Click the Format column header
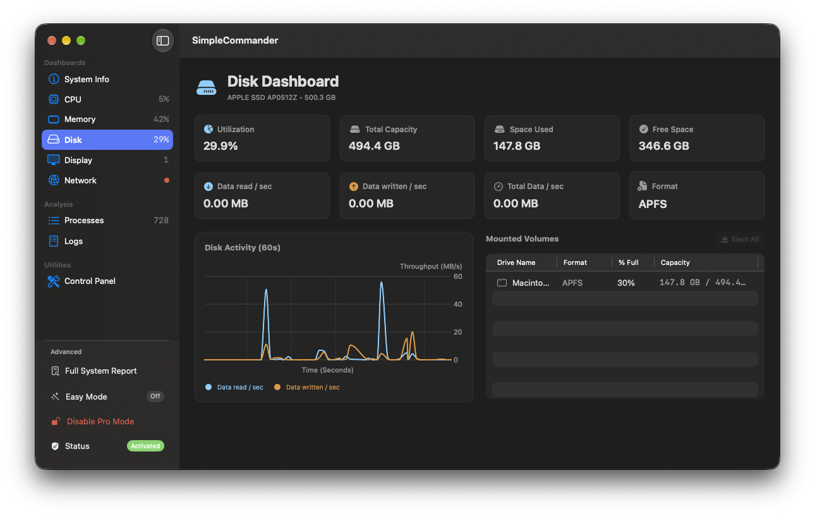815x516 pixels. 575,262
